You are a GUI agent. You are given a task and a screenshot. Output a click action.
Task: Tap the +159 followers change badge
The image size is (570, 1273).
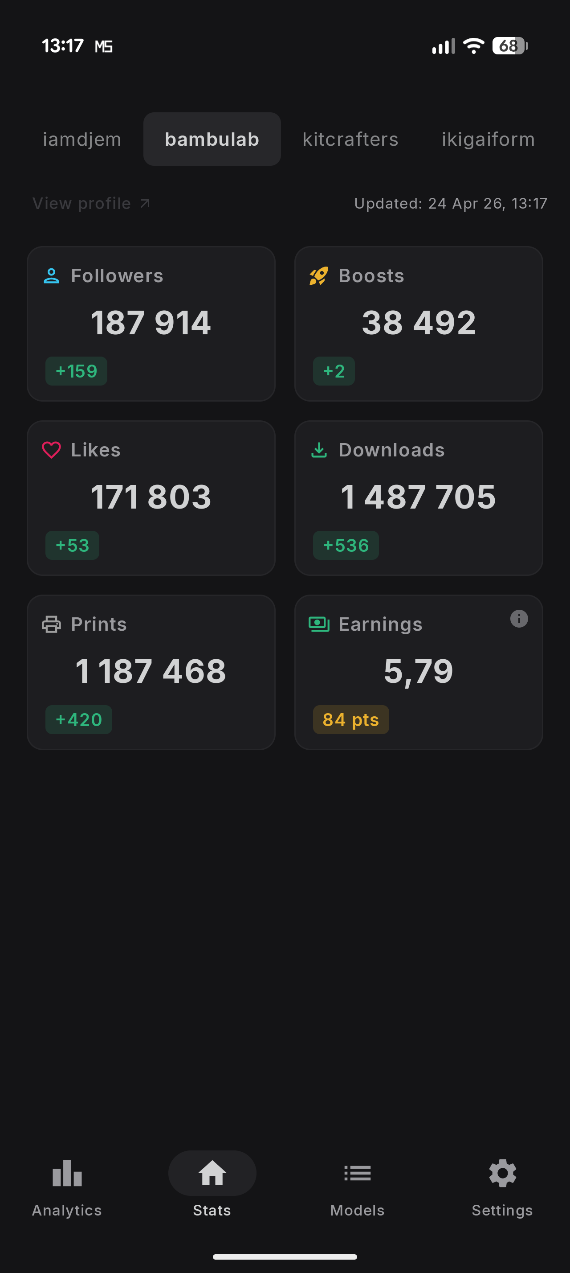[x=77, y=371]
